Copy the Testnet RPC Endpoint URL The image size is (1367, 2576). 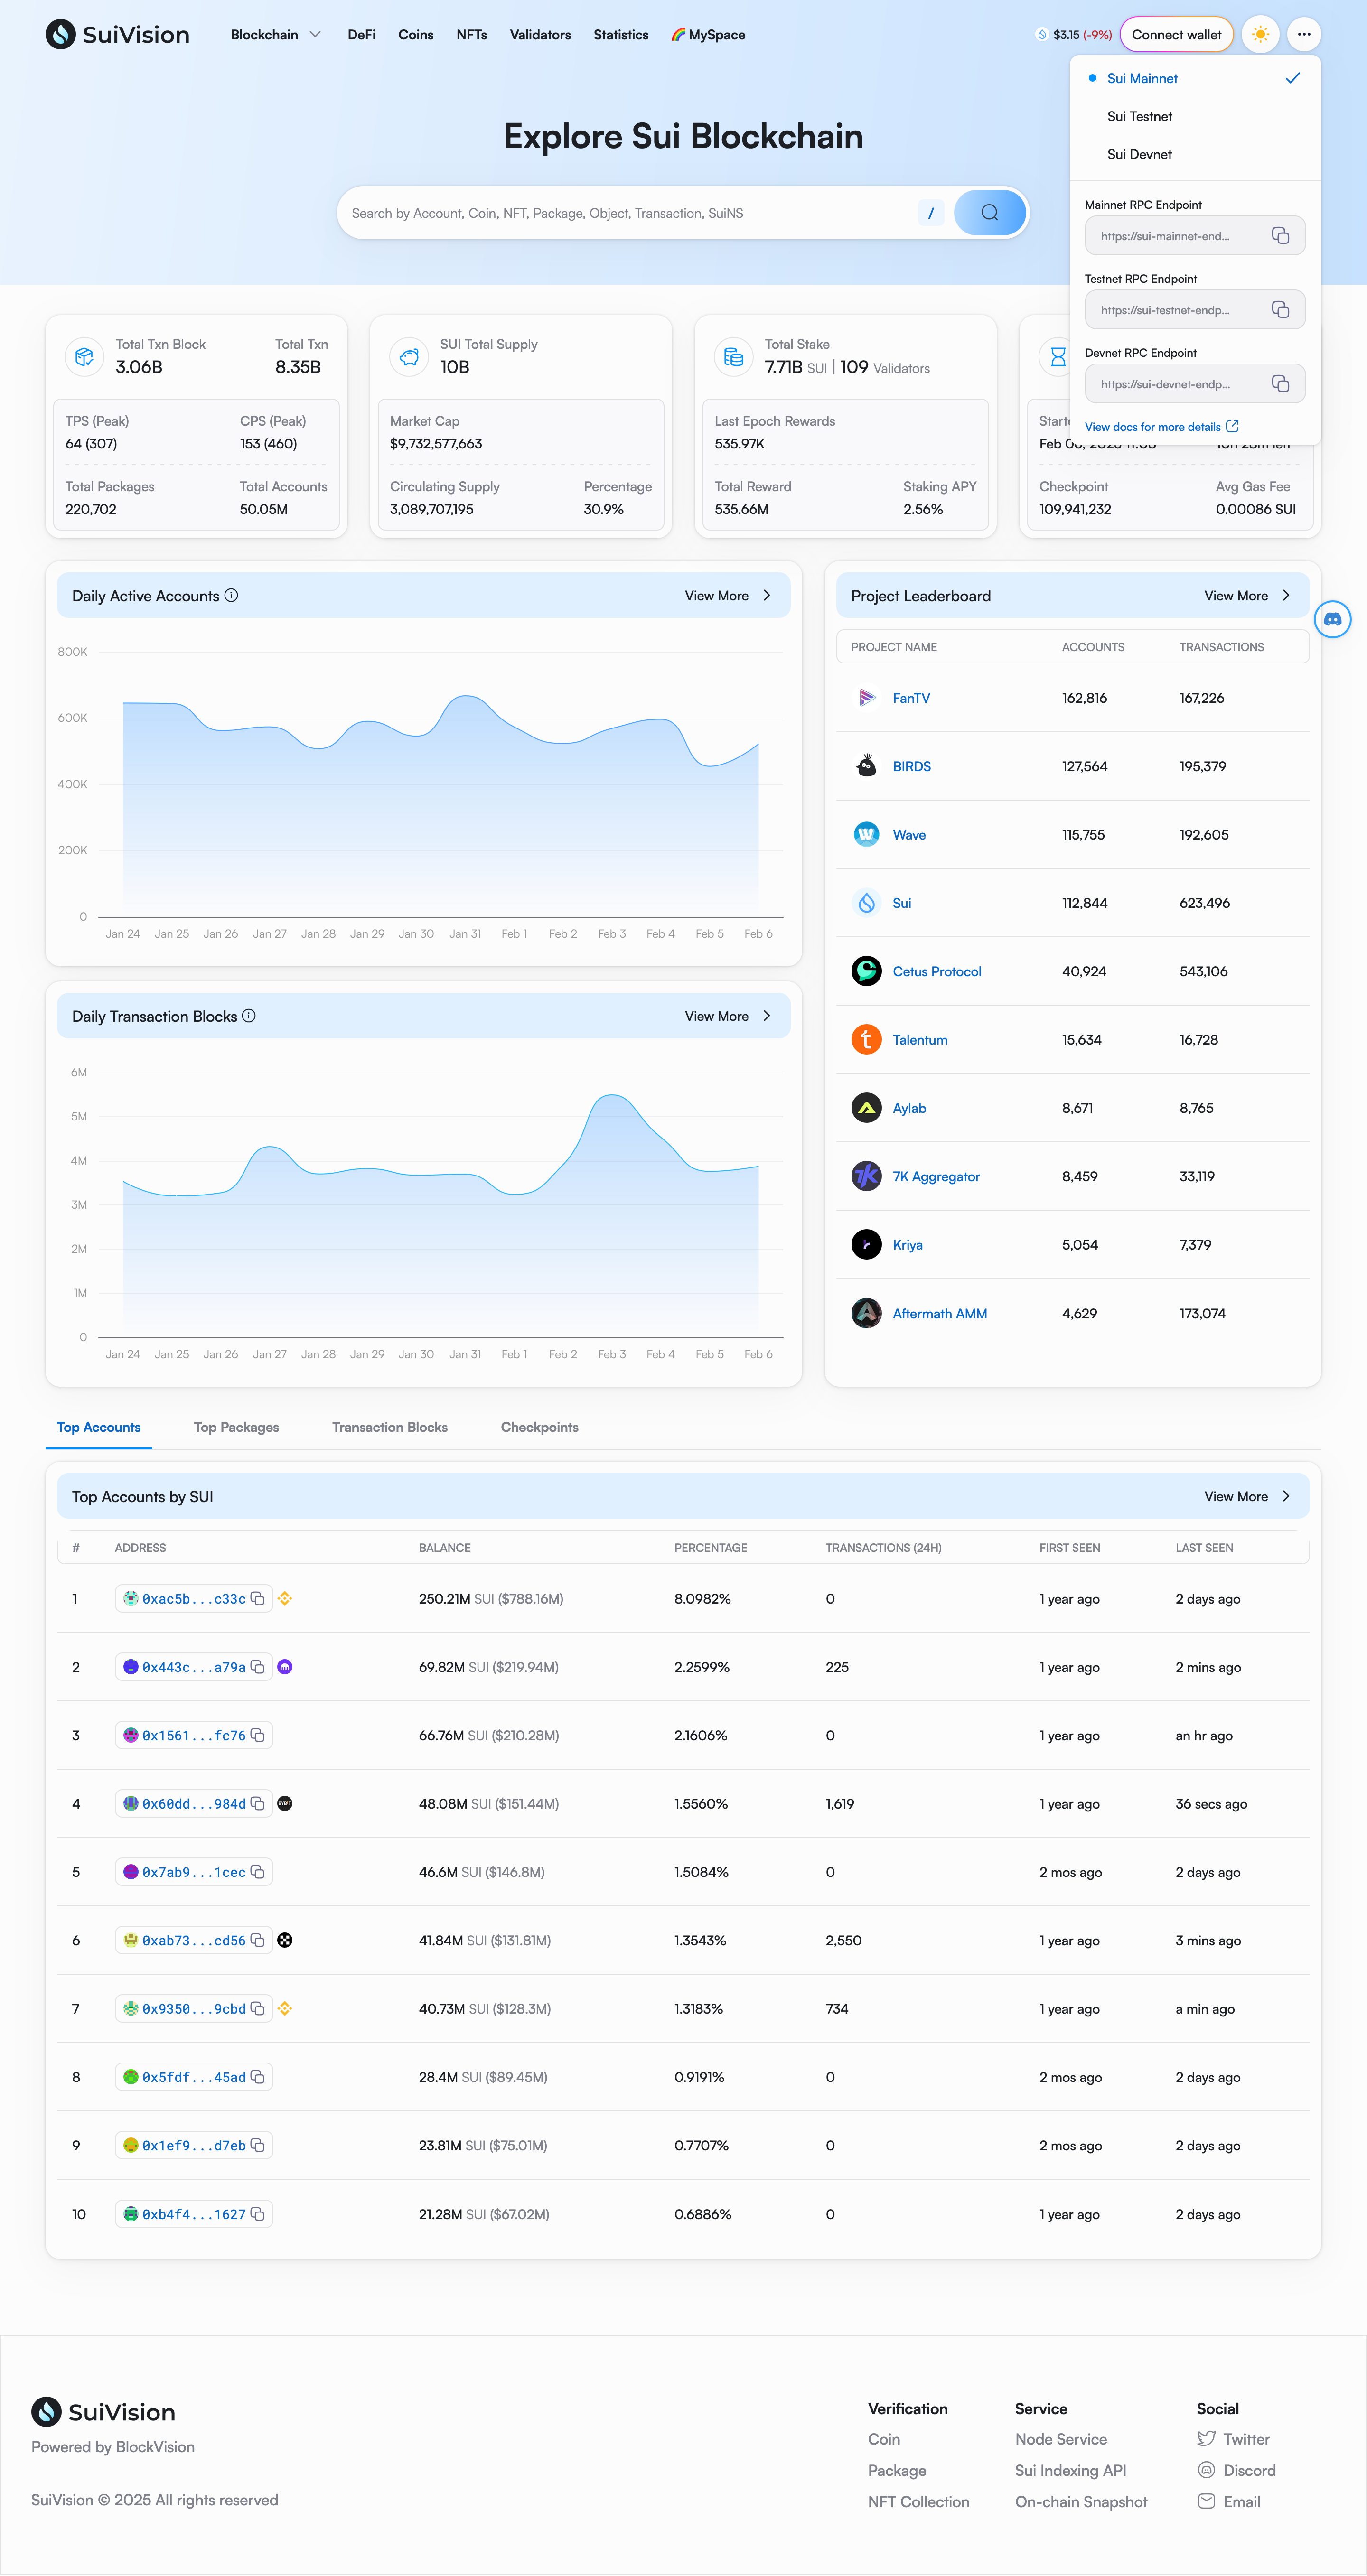click(1279, 310)
